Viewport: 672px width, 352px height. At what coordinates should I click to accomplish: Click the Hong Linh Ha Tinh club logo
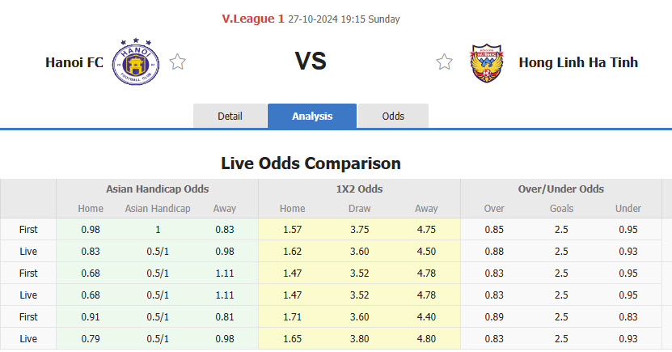point(488,62)
